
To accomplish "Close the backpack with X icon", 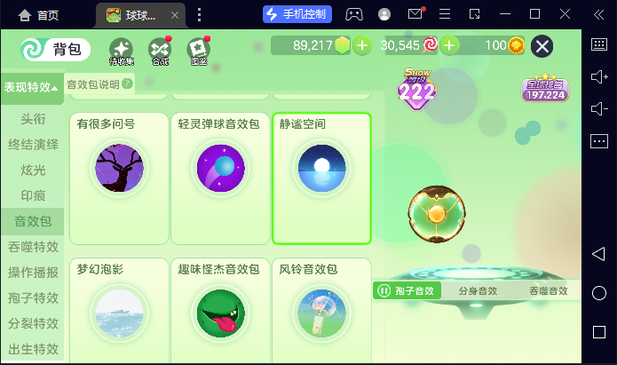I will tap(542, 46).
